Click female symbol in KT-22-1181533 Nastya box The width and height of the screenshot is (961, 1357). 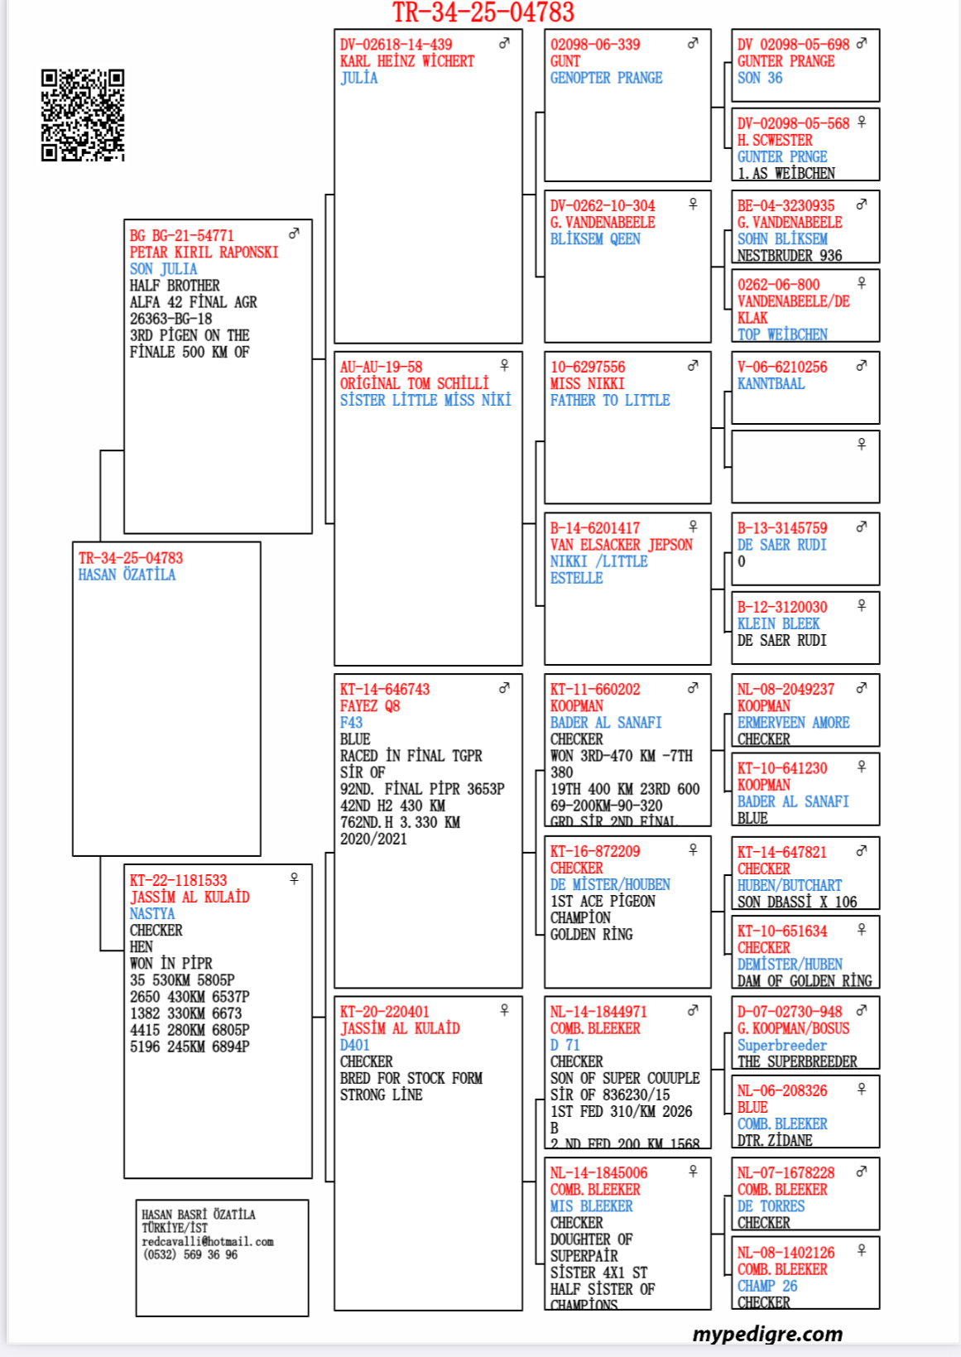point(294,878)
